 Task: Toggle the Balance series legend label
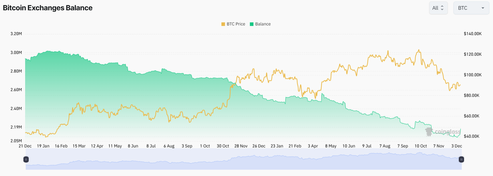263,24
